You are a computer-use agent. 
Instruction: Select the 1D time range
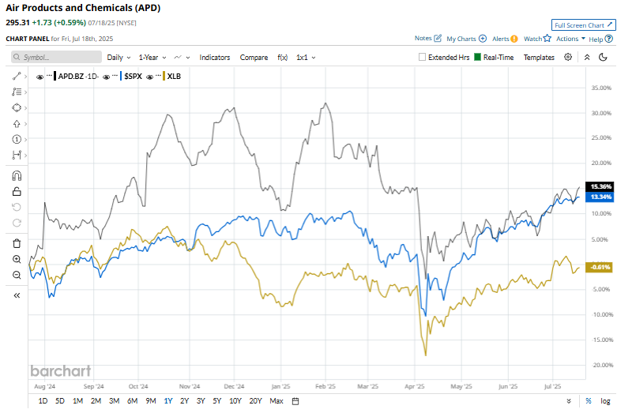(x=43, y=401)
